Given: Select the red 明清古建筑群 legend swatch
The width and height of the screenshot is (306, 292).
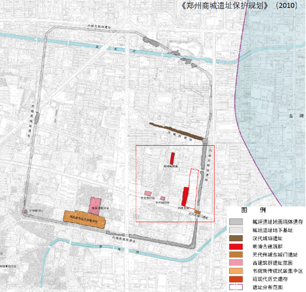Looking at the screenshot, I should tap(236, 246).
